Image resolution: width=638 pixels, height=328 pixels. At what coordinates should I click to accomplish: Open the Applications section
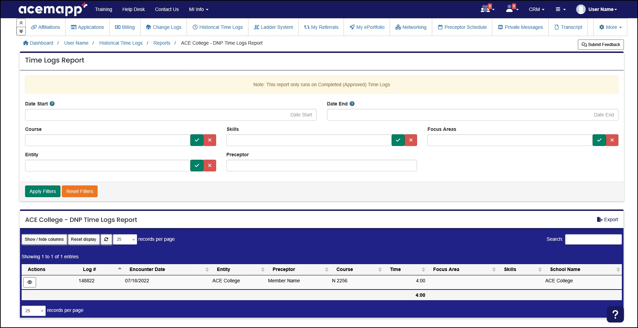(87, 27)
